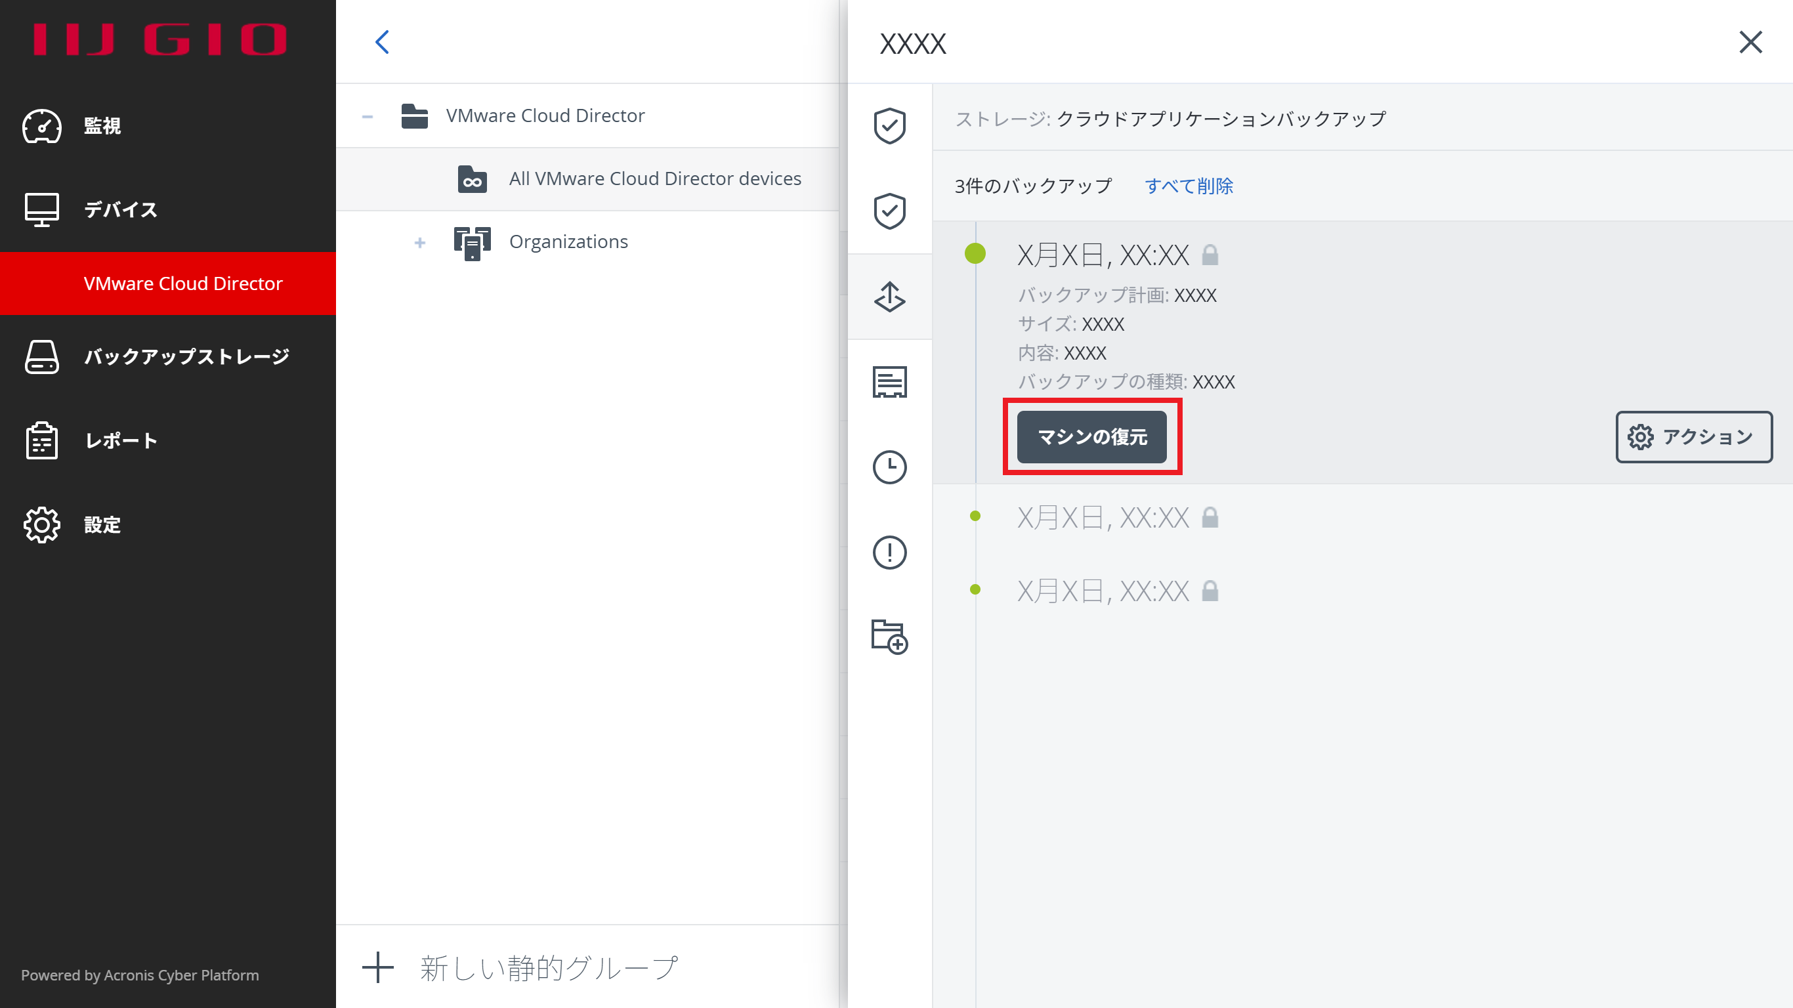Viewport: 1793px width, 1008px height.
Task: Click the back chevron arrow
Action: pos(382,42)
